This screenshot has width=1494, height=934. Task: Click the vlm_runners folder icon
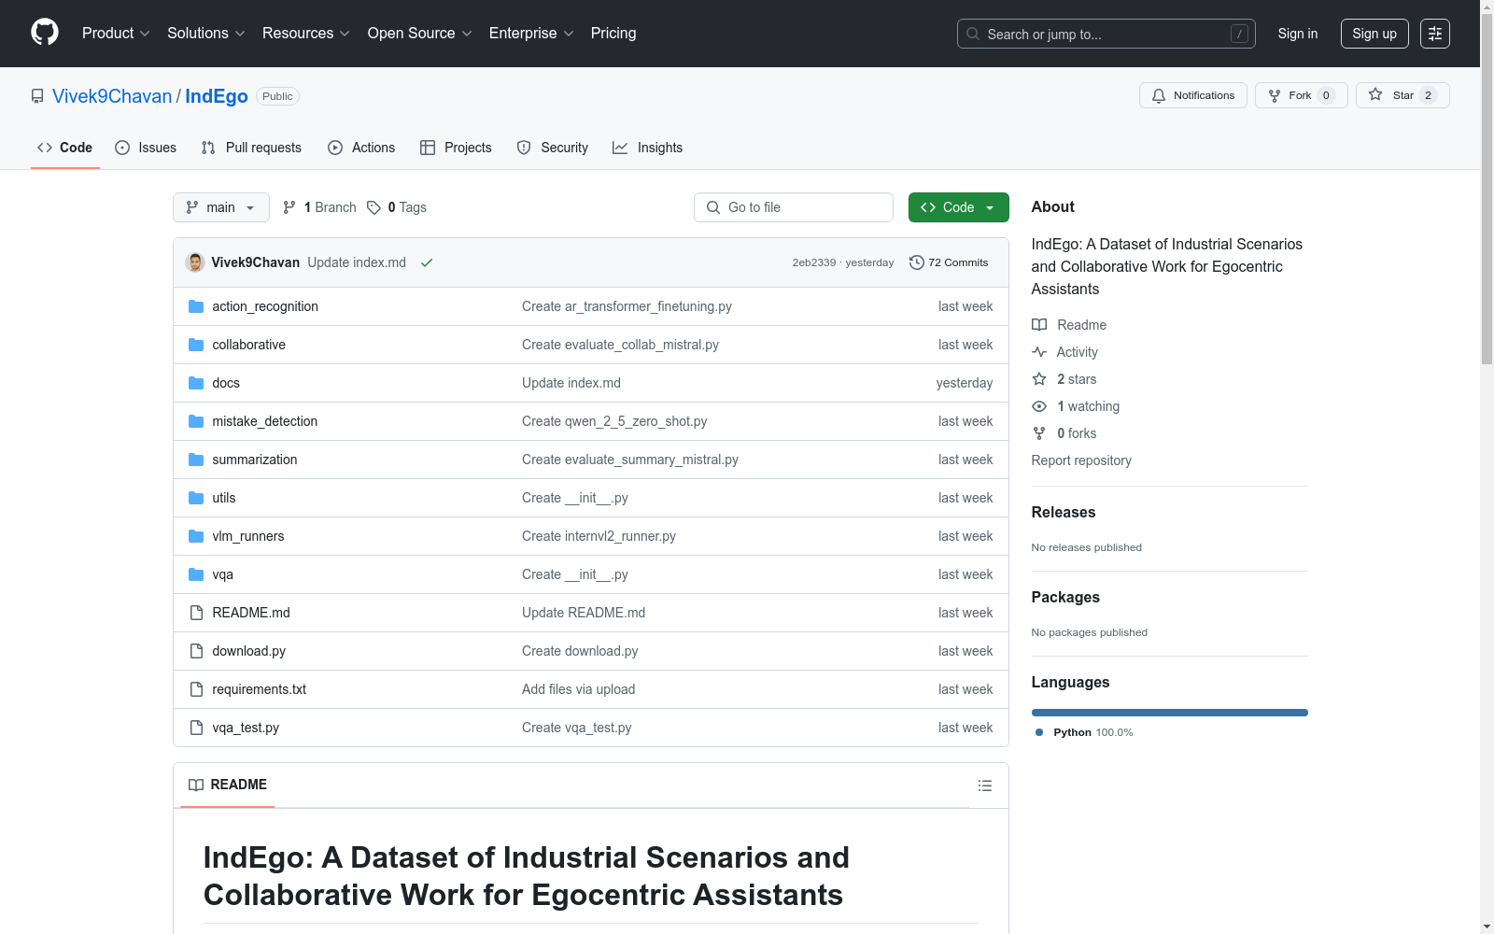196,536
